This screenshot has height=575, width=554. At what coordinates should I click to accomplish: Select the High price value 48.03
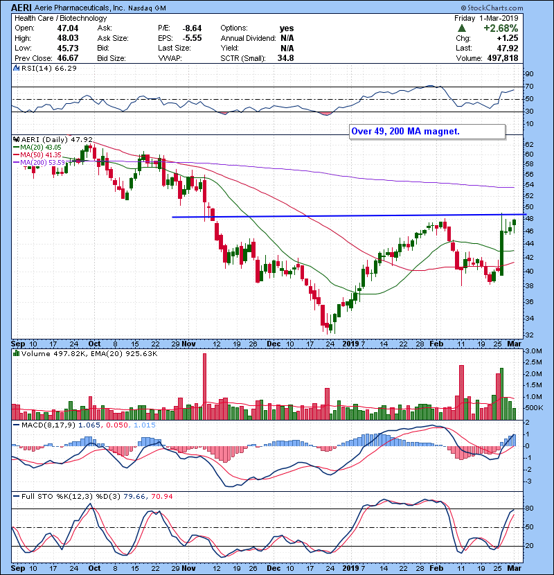68,38
